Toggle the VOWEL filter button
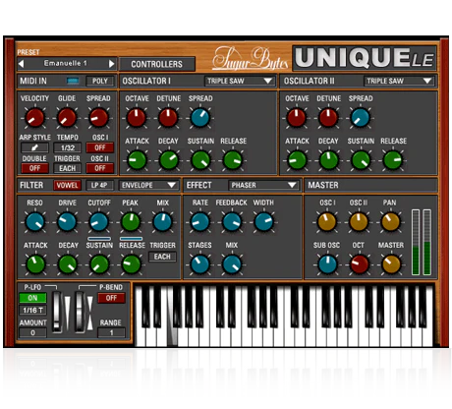Viewport: 452px width, 409px height. point(67,185)
